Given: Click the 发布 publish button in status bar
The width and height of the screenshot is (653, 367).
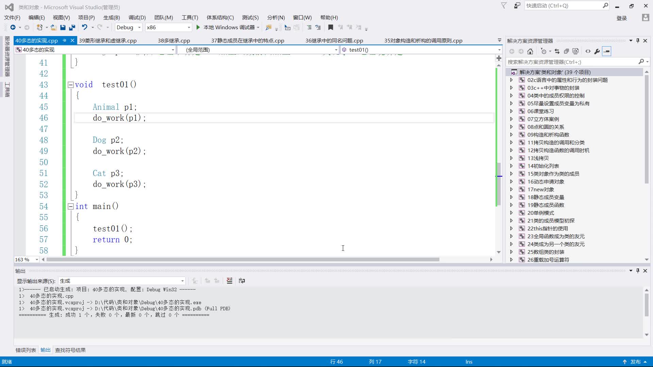Looking at the screenshot, I should pyautogui.click(x=635, y=362).
